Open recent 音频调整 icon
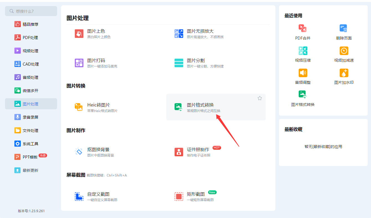The height and width of the screenshot is (218, 371). pyautogui.click(x=303, y=73)
